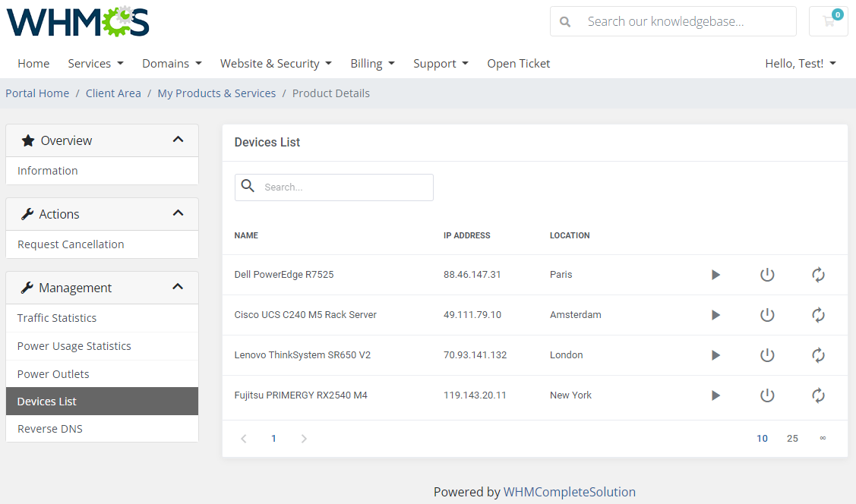Open the shopping cart

coord(828,21)
